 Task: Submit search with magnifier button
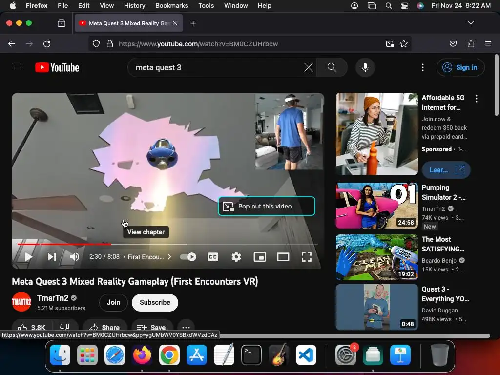coord(332,67)
